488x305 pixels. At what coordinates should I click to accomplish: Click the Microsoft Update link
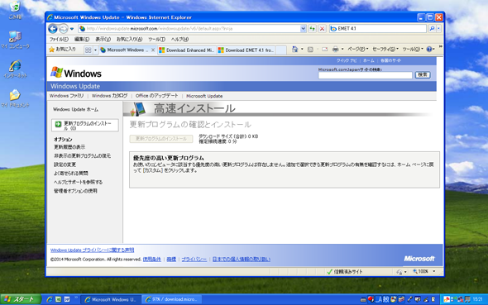tap(204, 96)
